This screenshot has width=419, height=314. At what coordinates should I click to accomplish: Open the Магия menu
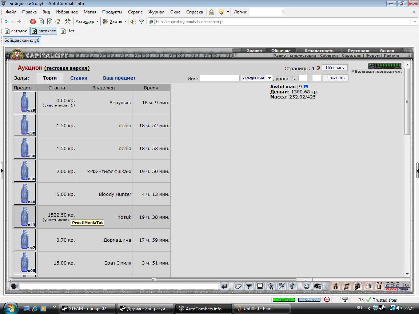point(90,12)
